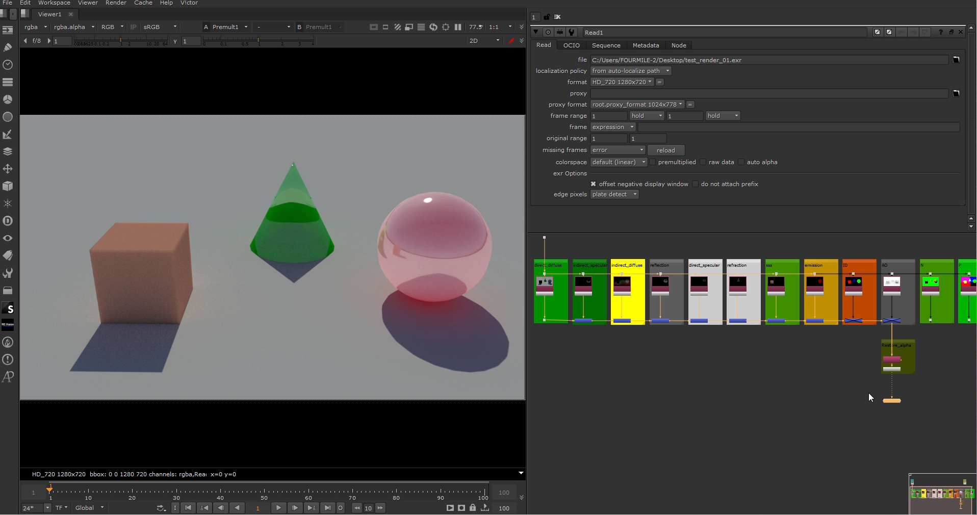Click the viewer gain slider

click(x=120, y=41)
